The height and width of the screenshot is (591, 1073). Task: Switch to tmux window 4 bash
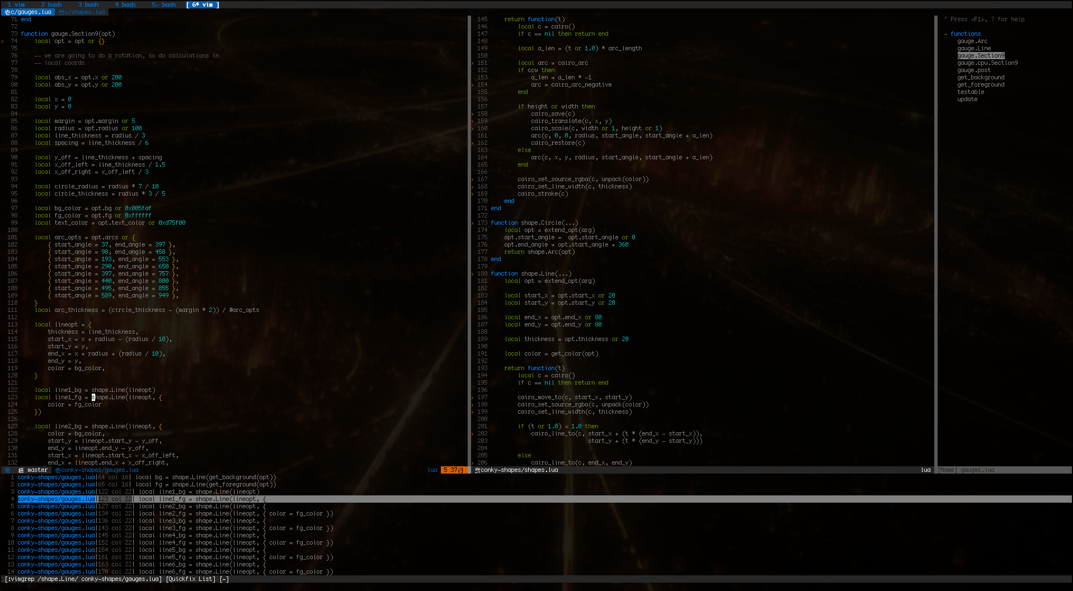pos(125,4)
